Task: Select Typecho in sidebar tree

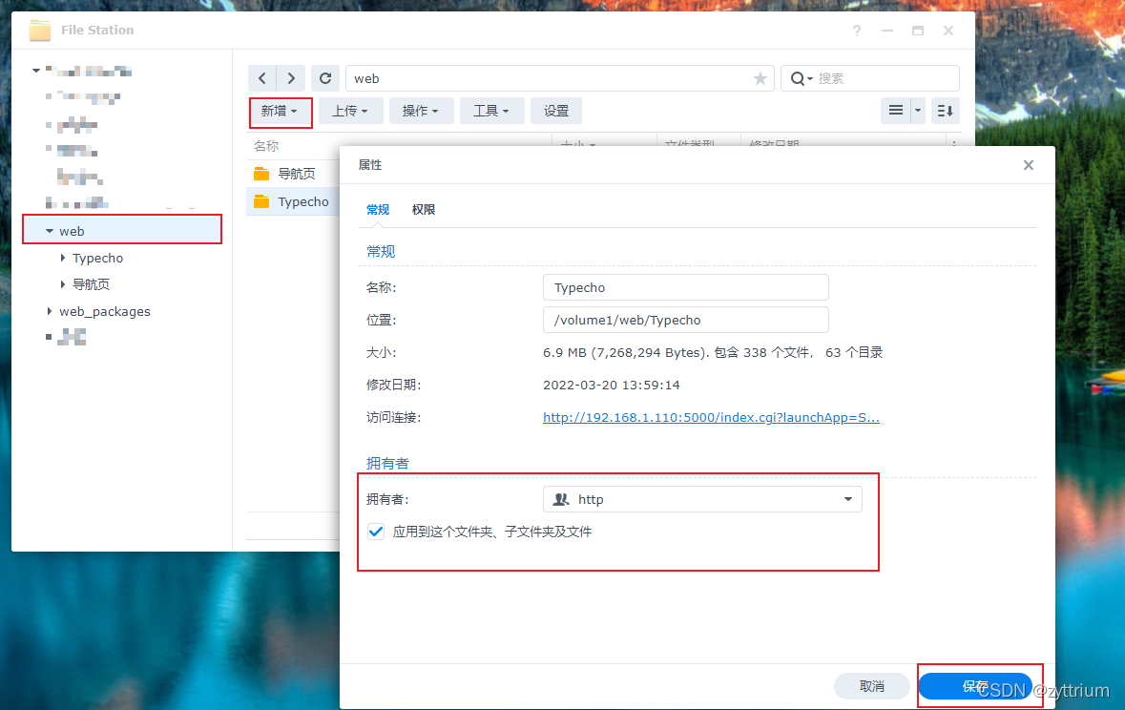Action: coord(97,258)
